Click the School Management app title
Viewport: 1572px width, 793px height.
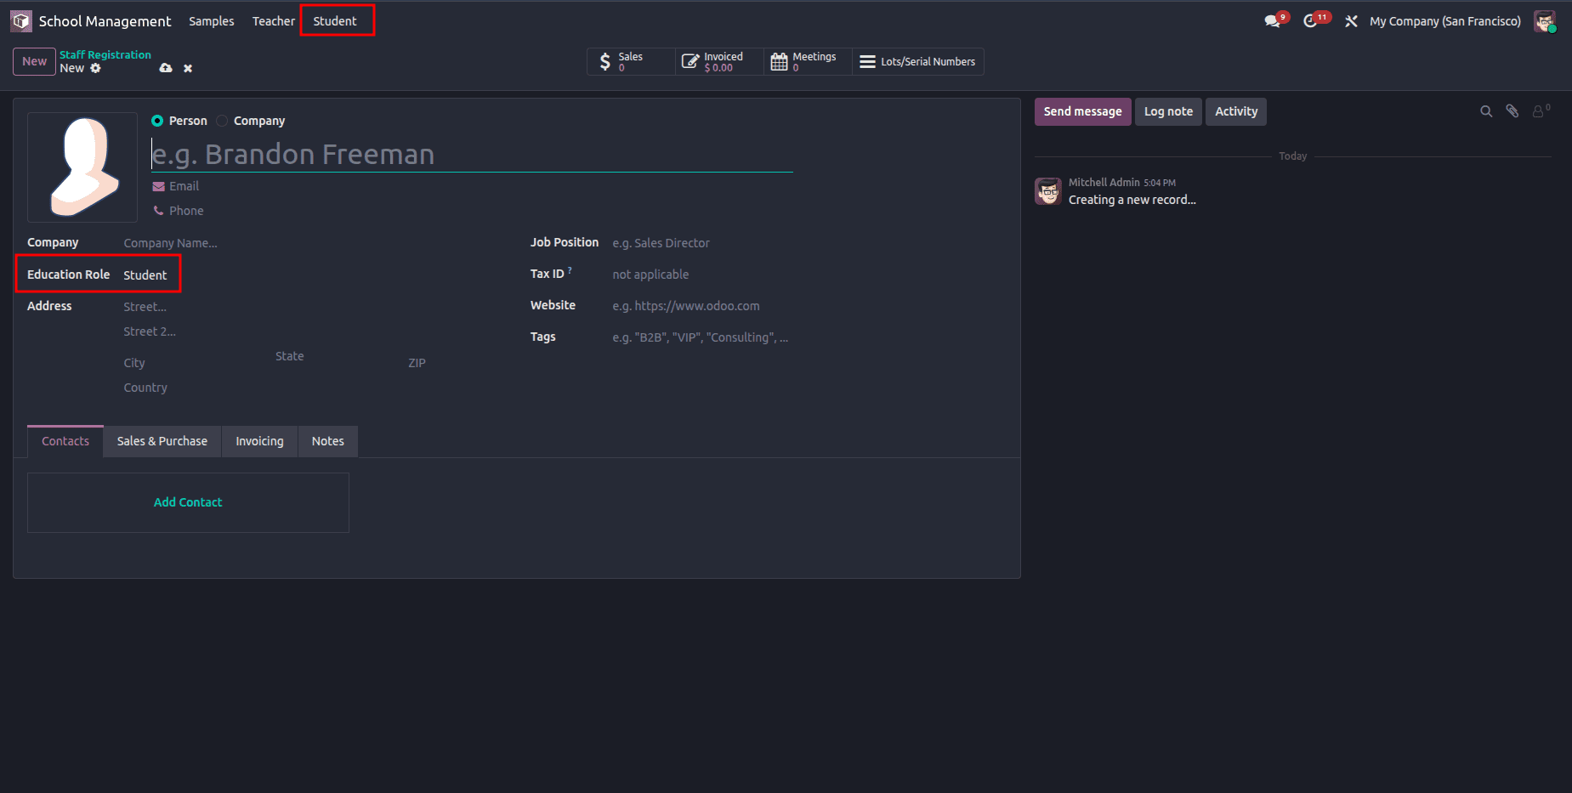[105, 21]
